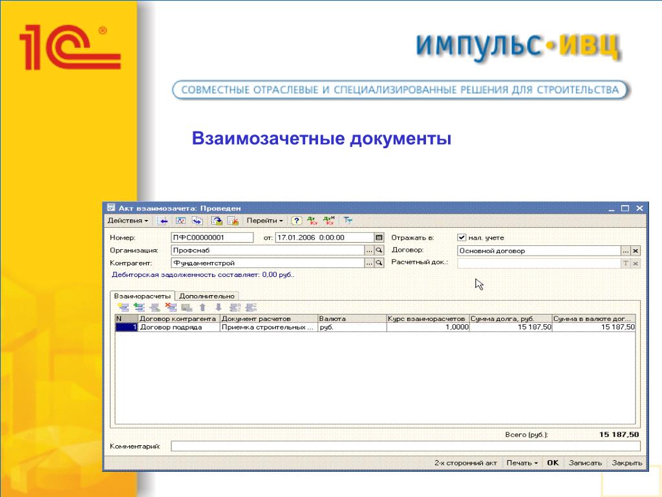Viewport: 662px width, 497px height.
Task: Click the Контрагент field Фундаментстрой
Action: click(x=268, y=263)
